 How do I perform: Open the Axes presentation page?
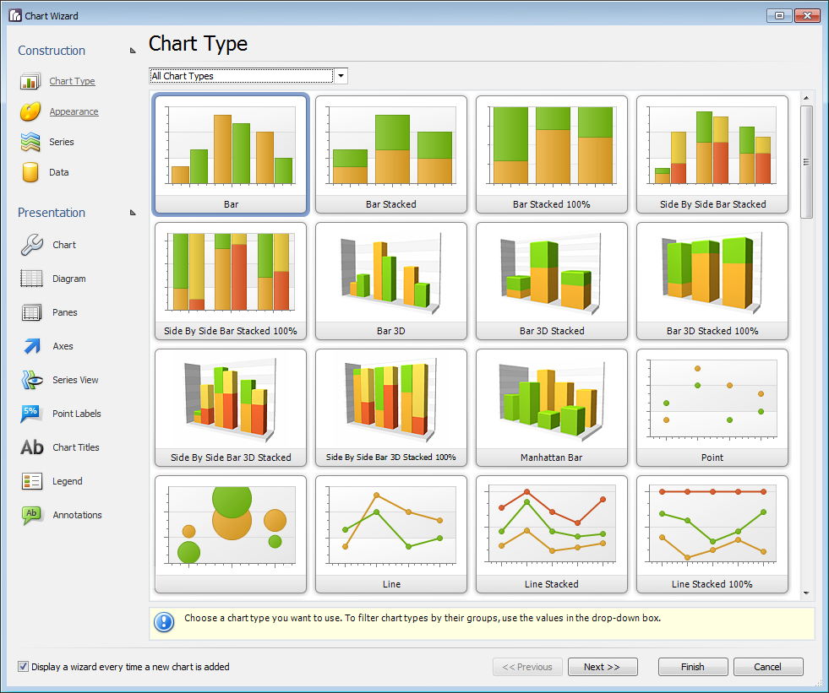[63, 346]
